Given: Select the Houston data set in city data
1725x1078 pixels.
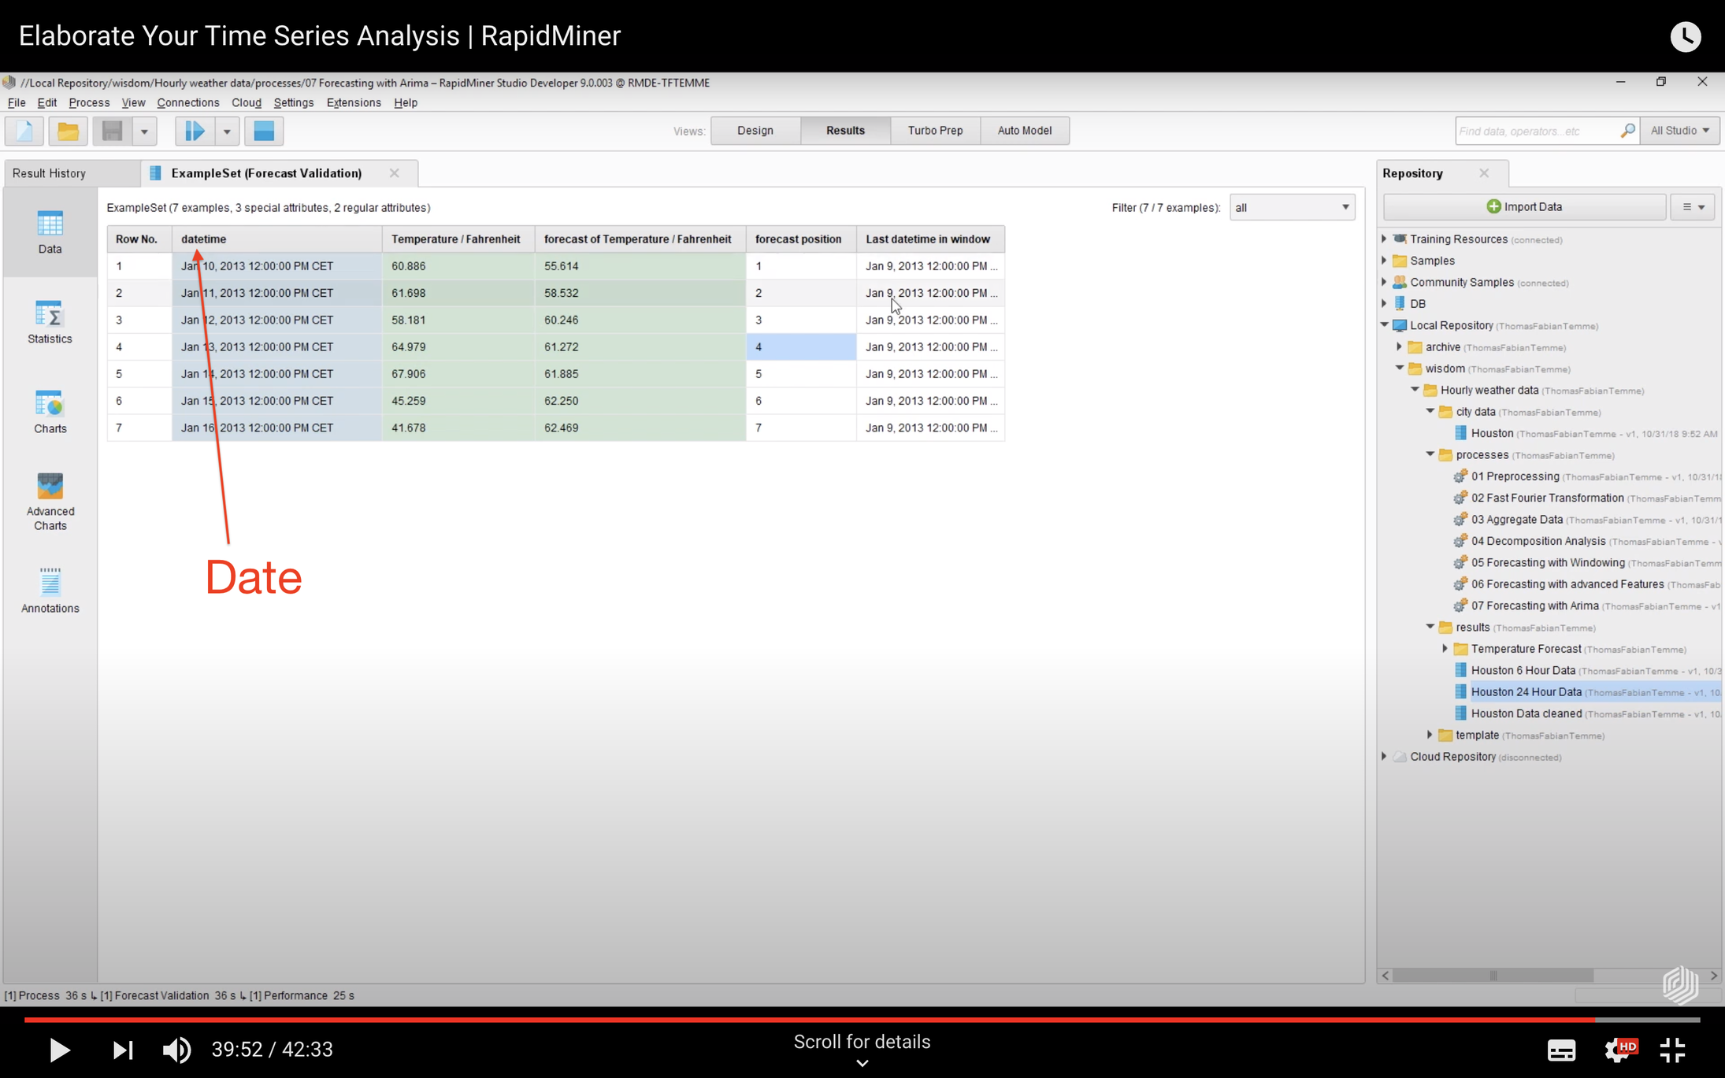Looking at the screenshot, I should point(1492,433).
